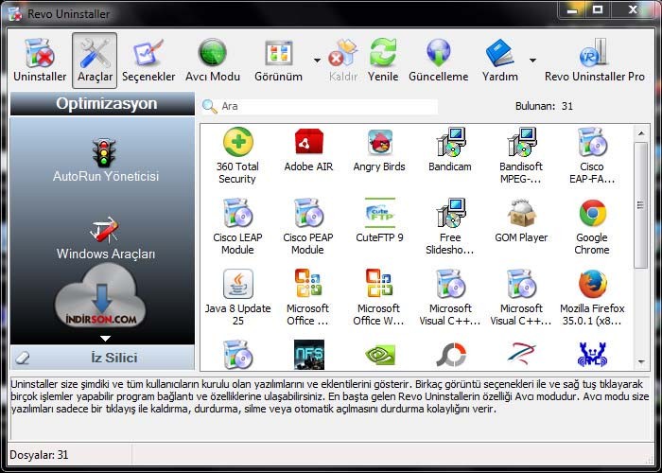Click the Dosyalar: 31 status text

[39, 455]
